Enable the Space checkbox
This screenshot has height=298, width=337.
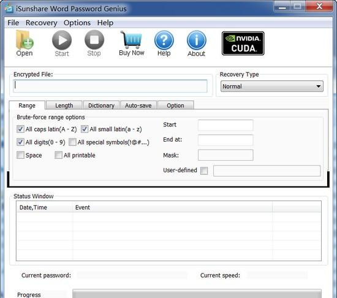[20, 155]
